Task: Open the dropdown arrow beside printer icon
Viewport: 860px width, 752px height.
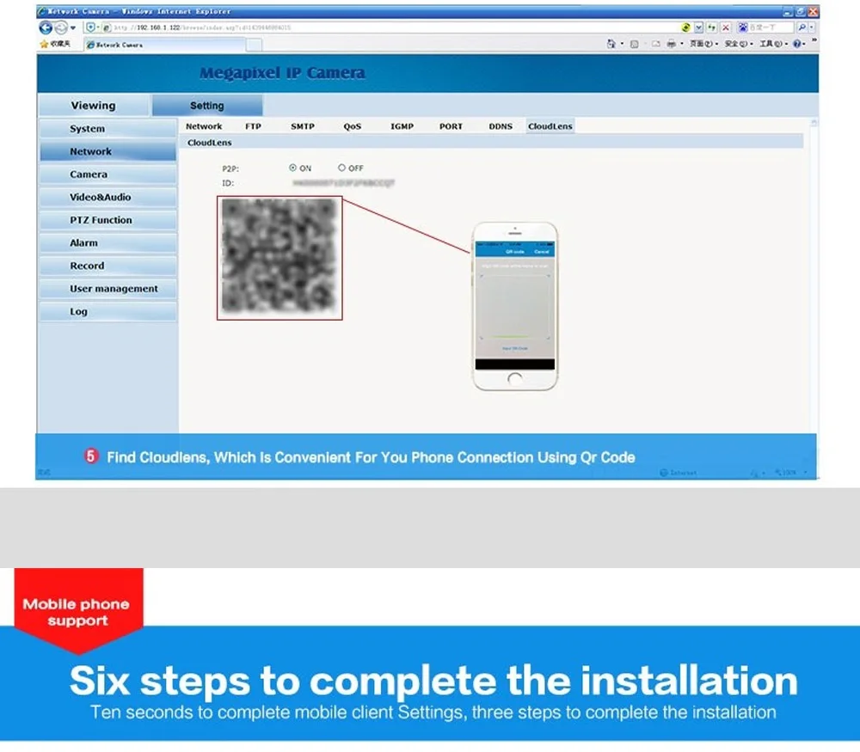Action: pos(682,44)
